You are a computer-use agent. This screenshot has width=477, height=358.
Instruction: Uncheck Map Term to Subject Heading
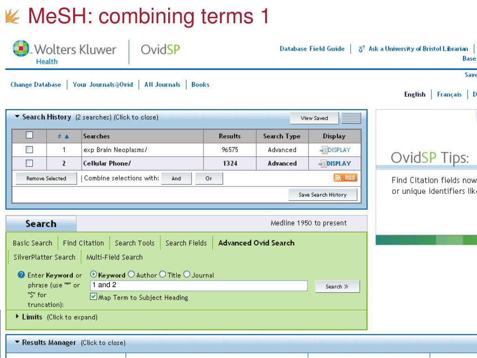click(x=93, y=296)
